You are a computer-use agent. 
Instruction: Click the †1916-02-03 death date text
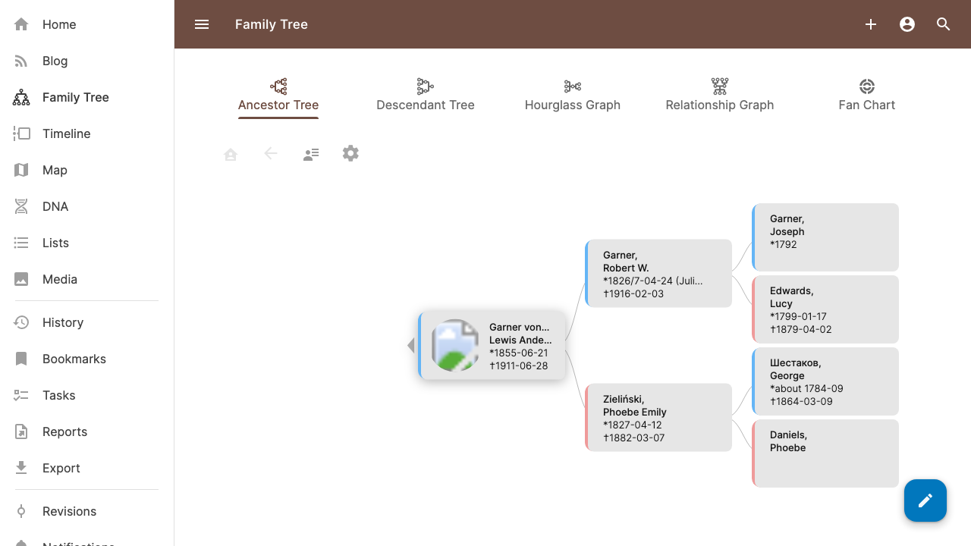[x=633, y=293]
